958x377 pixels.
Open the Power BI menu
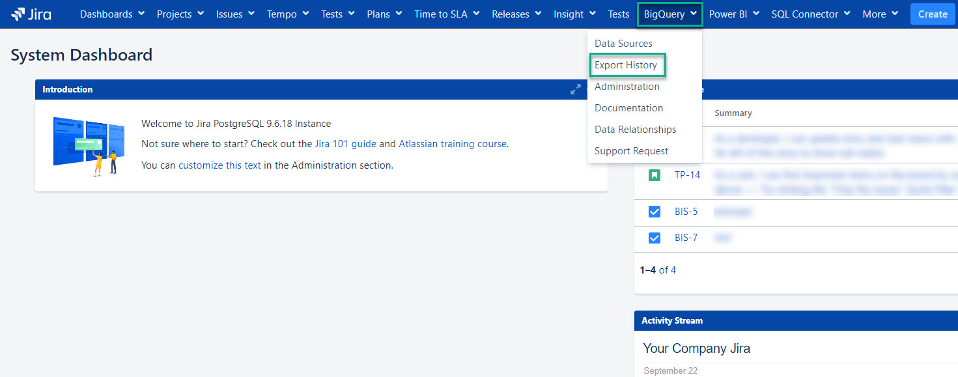(x=734, y=14)
